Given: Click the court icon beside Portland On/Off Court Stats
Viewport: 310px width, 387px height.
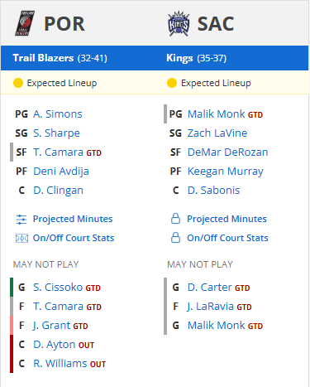Looking at the screenshot, I should pyautogui.click(x=21, y=238).
